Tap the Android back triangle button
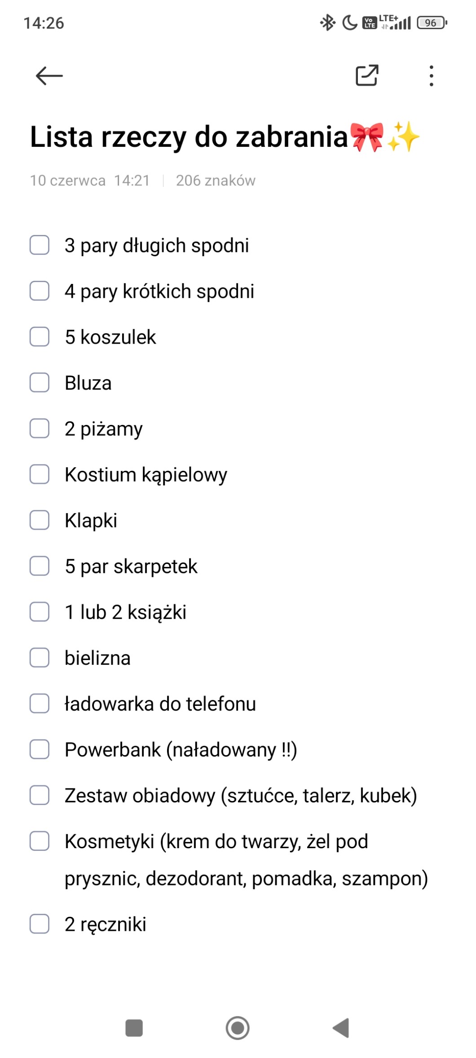The width and height of the screenshot is (476, 1058). coord(341,1027)
